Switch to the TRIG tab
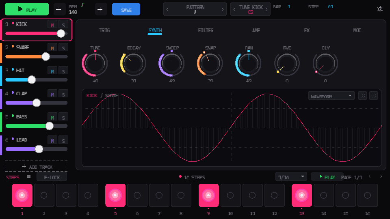Image resolution: width=390 pixels, height=219 pixels. click(104, 30)
